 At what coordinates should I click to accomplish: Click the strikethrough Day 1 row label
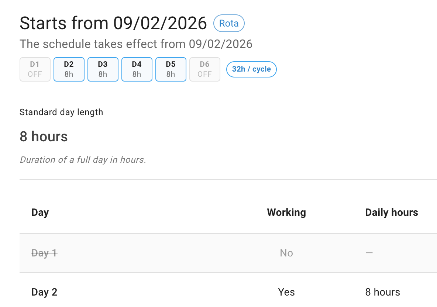44,253
